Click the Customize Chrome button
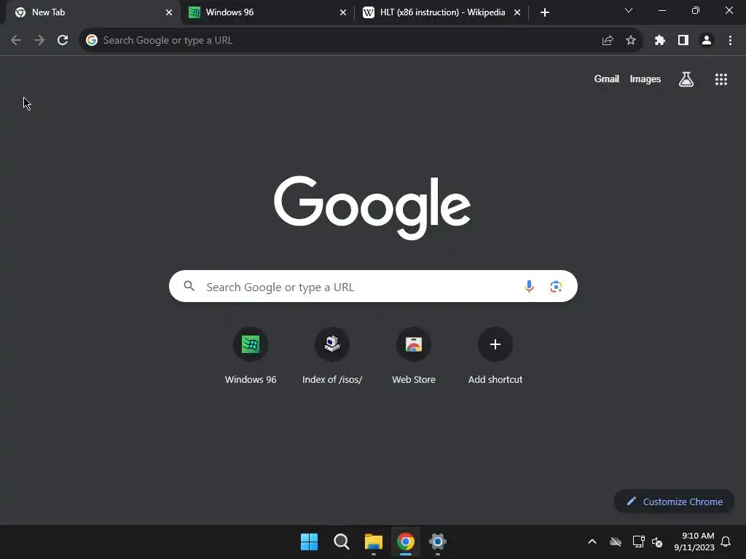Viewport: 746px width, 559px height. (x=674, y=501)
